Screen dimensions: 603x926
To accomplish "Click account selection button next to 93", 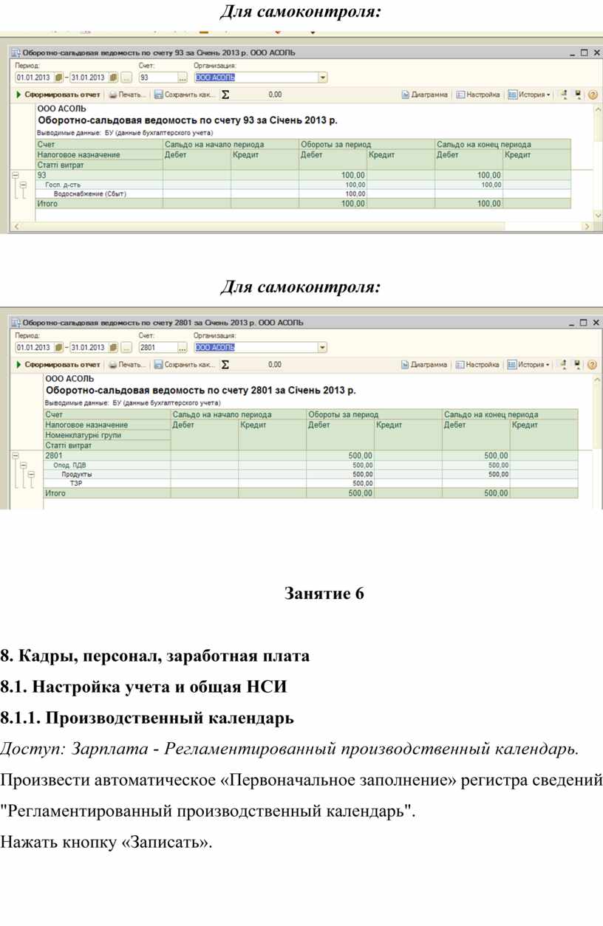I will (183, 78).
